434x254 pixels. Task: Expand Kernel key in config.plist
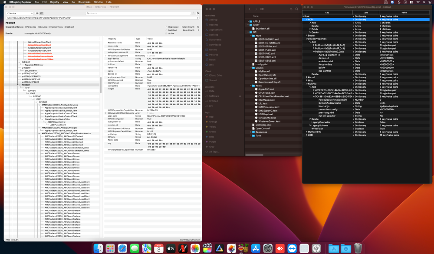click(307, 77)
